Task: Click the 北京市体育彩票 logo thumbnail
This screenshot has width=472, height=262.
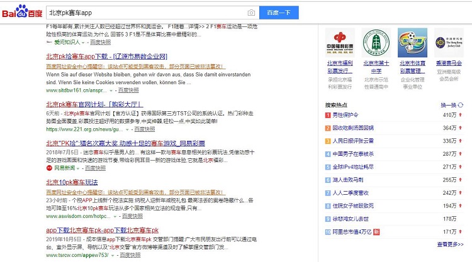Action: click(x=412, y=43)
